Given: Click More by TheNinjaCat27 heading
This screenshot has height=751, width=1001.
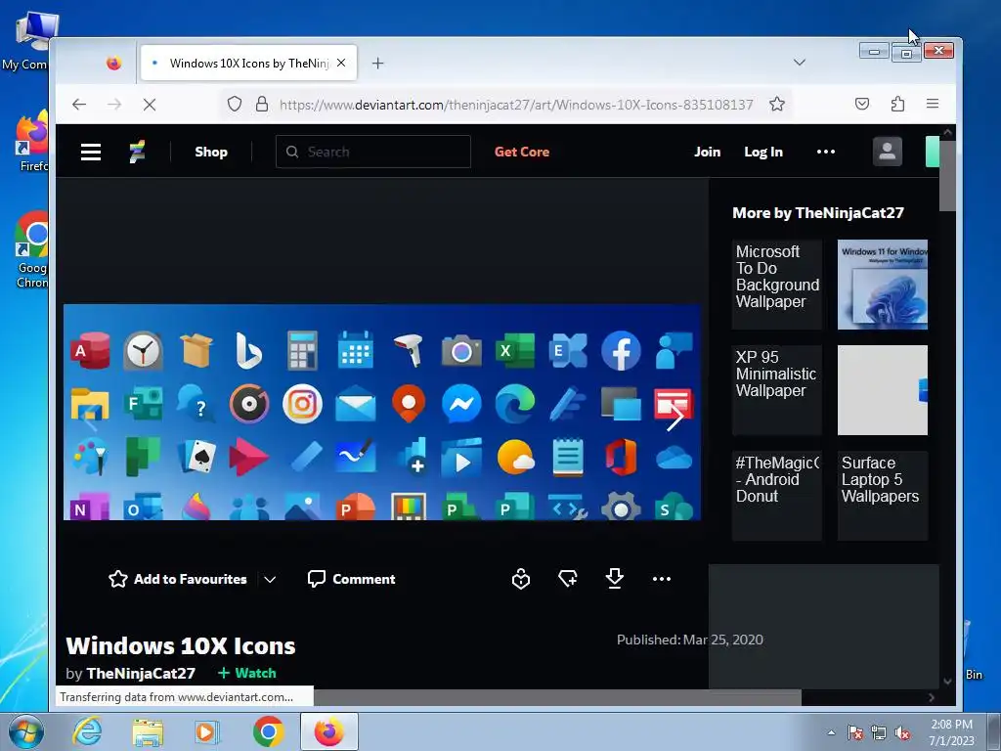Looking at the screenshot, I should click(818, 212).
